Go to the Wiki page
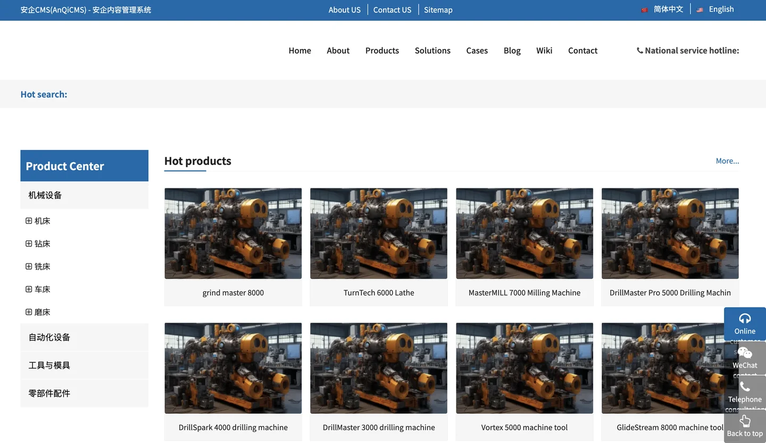The width and height of the screenshot is (766, 443). [544, 51]
